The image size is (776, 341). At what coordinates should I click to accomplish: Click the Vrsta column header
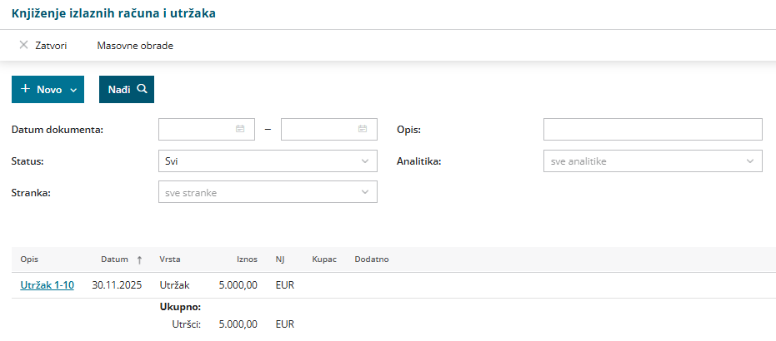[x=170, y=259]
